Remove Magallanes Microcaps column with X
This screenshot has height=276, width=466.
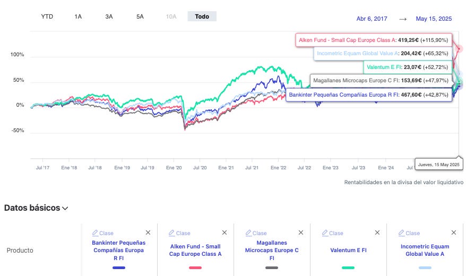[x=301, y=232]
